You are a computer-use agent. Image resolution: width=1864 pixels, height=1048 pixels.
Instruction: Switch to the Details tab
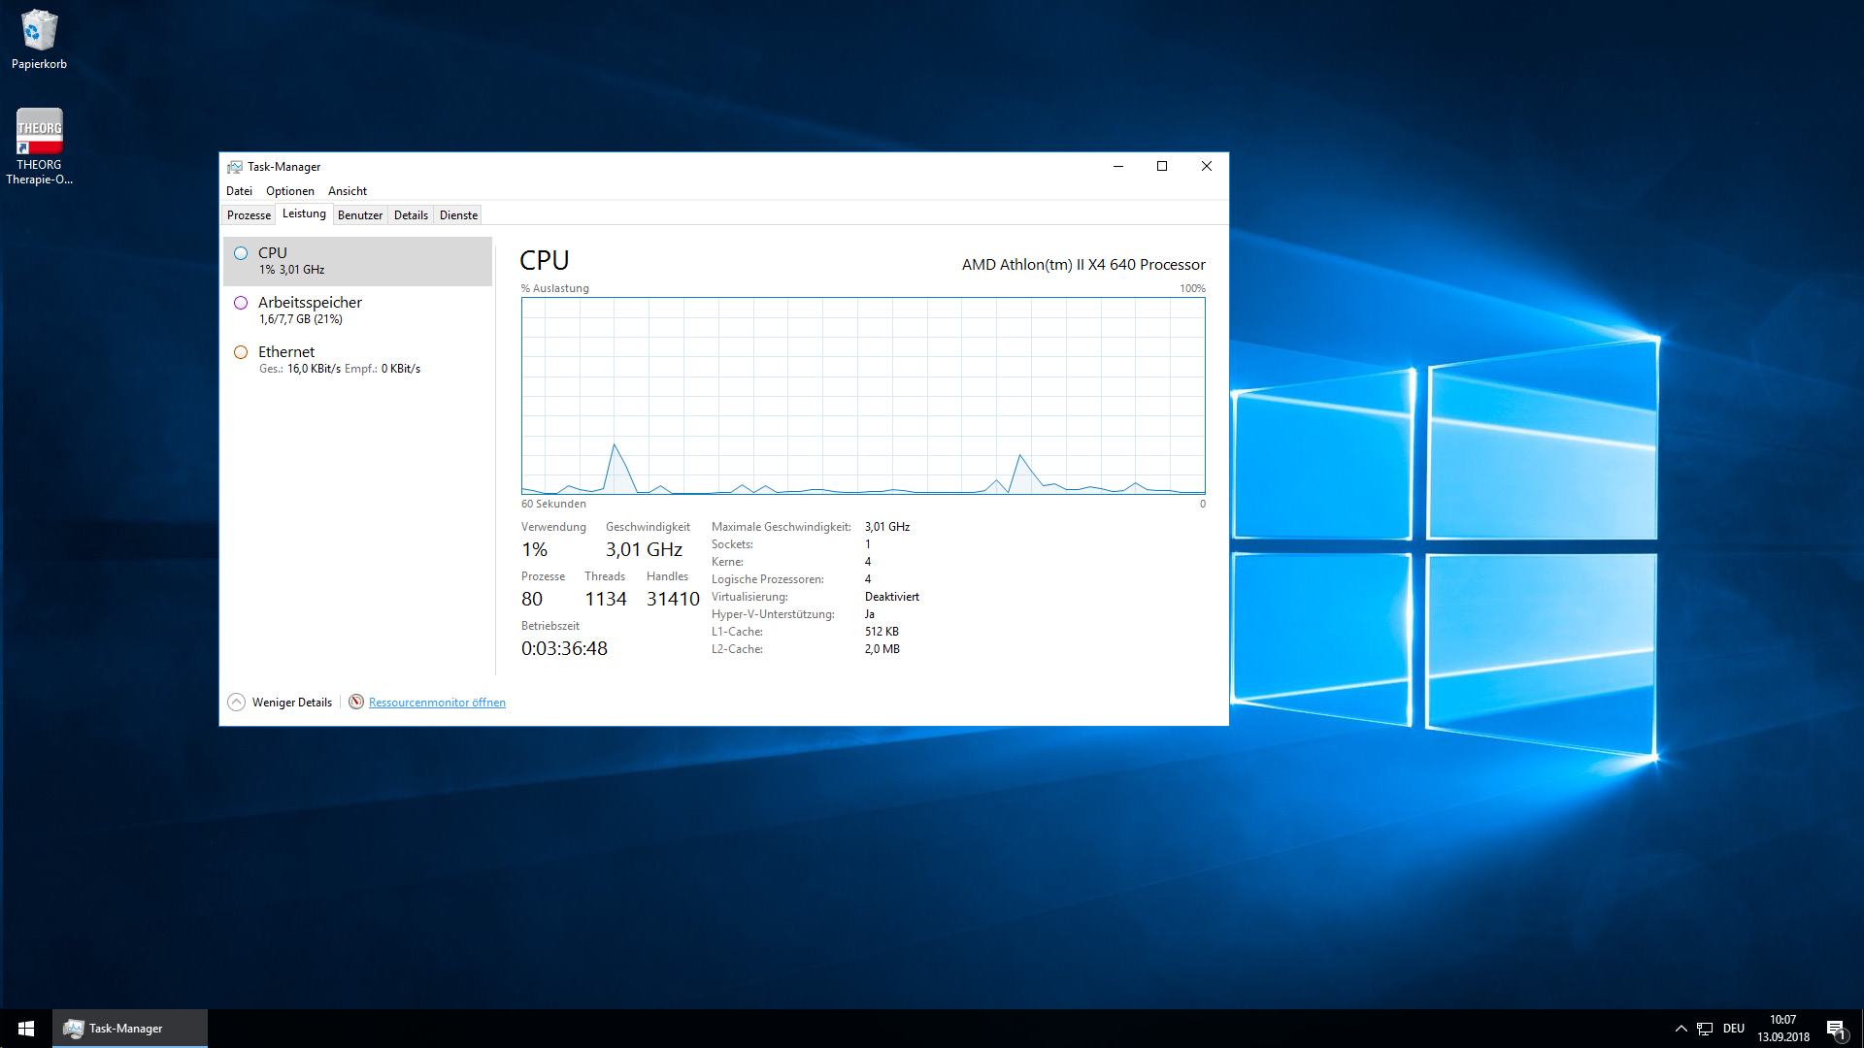pyautogui.click(x=411, y=215)
